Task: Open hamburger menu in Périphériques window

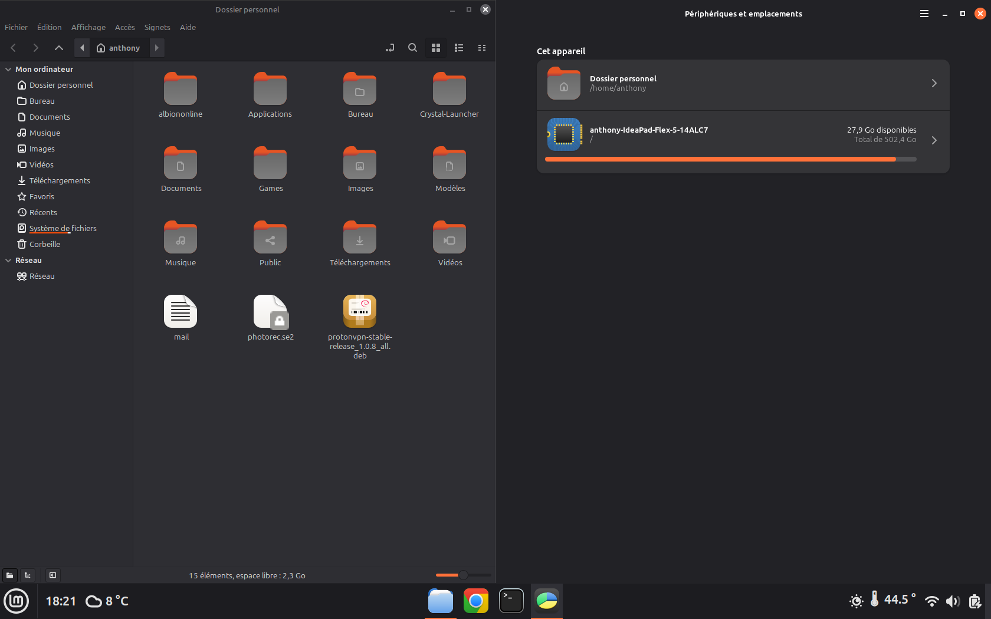Action: (x=924, y=14)
